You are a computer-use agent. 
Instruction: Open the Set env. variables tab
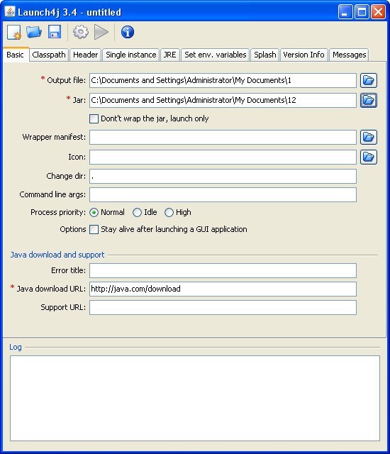[216, 55]
